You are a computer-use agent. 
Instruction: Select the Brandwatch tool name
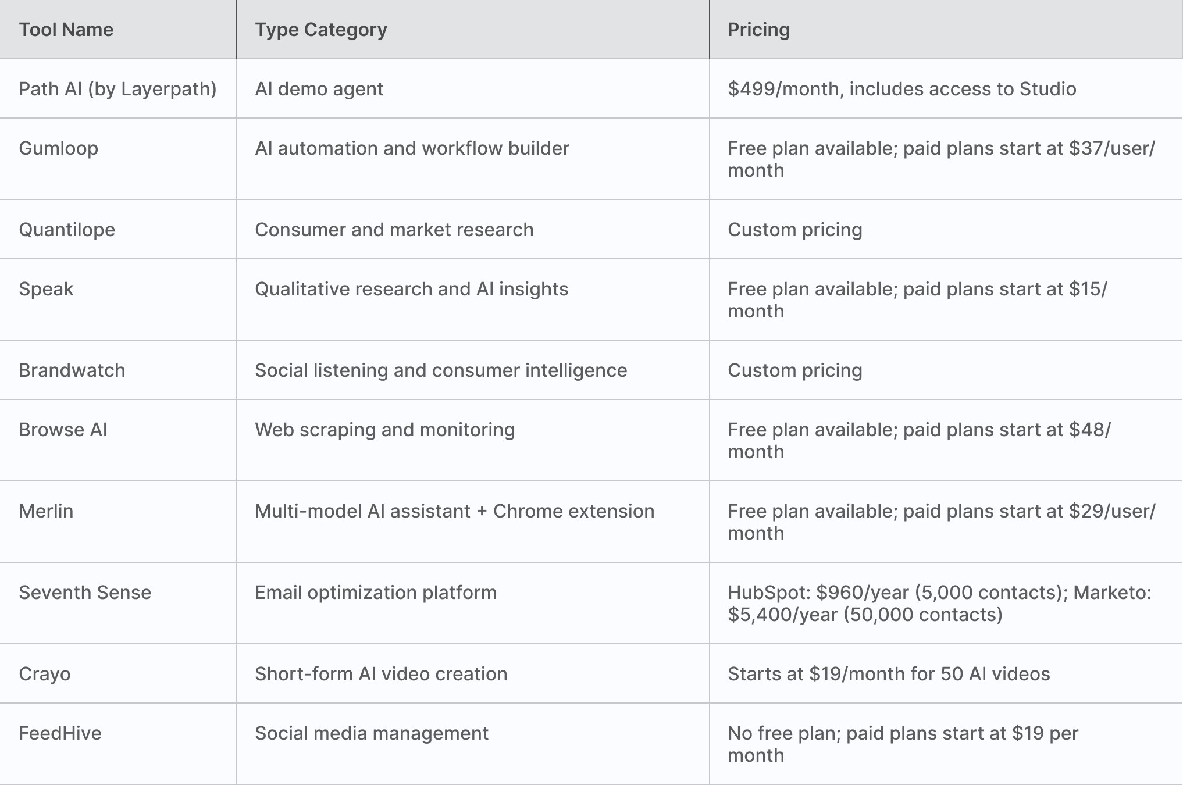coord(72,370)
